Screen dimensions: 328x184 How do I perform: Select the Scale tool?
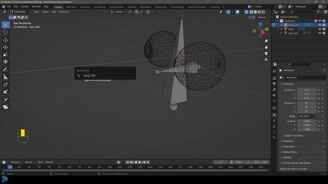(x=6, y=55)
